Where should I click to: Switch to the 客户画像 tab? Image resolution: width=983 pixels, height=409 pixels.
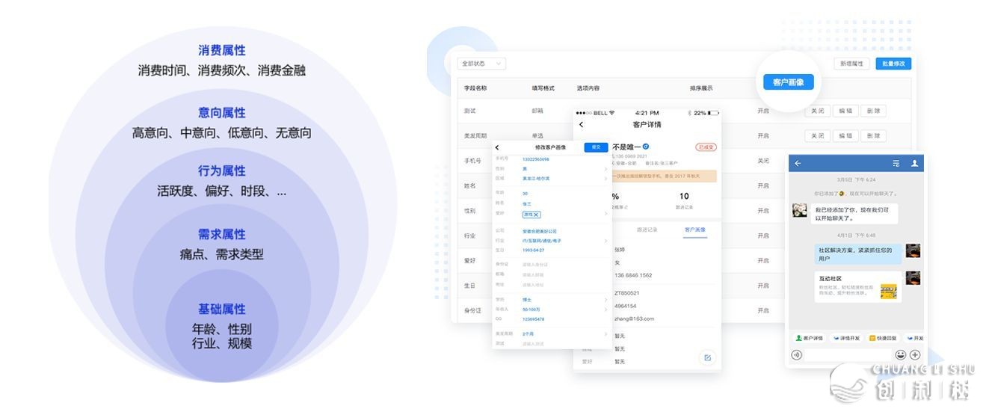[695, 230]
